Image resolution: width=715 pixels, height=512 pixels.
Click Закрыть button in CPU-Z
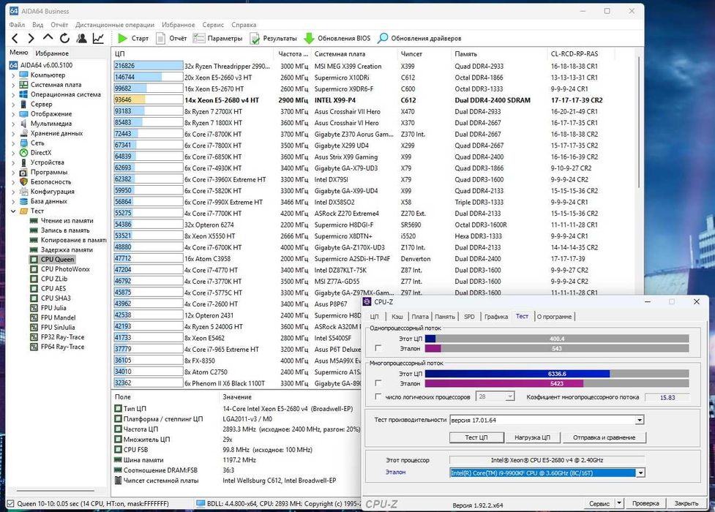pyautogui.click(x=686, y=503)
